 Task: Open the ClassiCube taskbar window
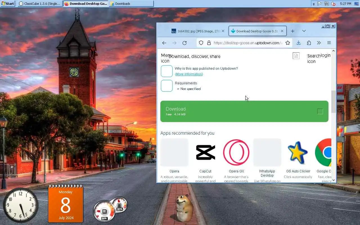(40, 4)
